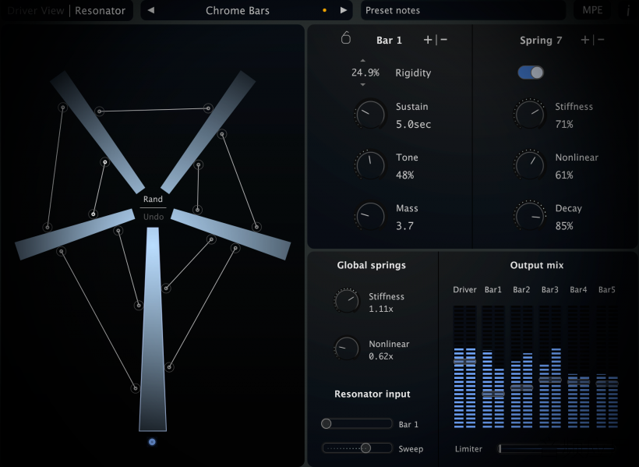639x467 pixels.
Task: Open the Chrome Bars preset name list
Action: (x=238, y=11)
